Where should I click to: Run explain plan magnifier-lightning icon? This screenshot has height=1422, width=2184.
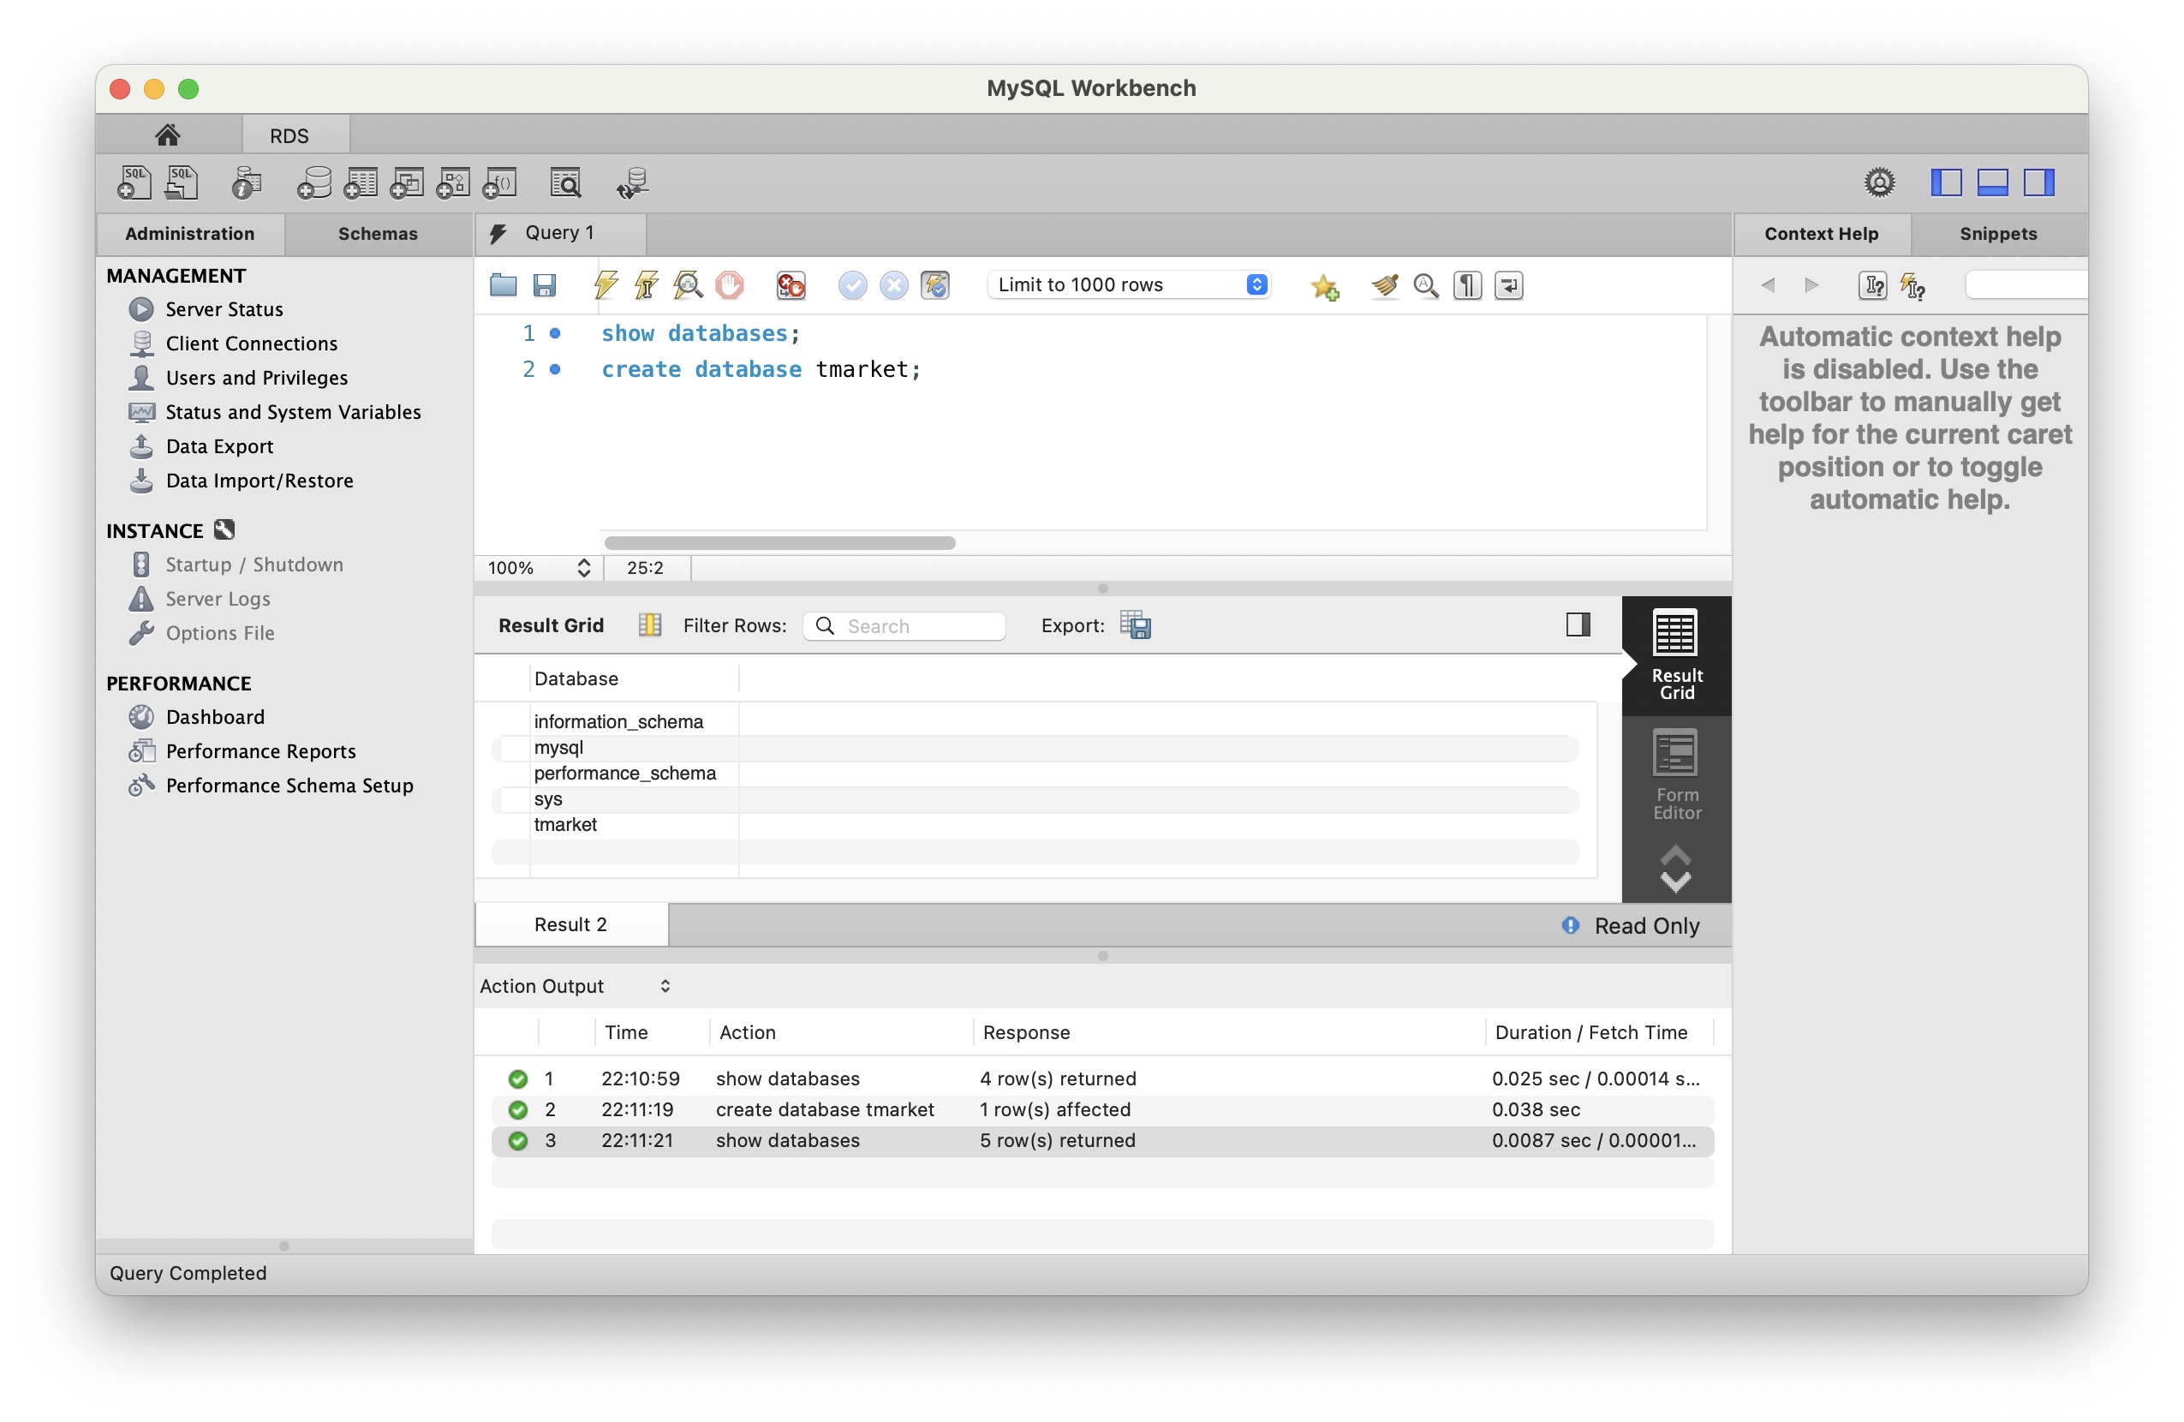689,285
